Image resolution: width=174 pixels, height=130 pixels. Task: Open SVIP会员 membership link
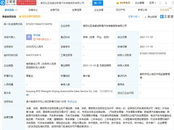point(125,3)
